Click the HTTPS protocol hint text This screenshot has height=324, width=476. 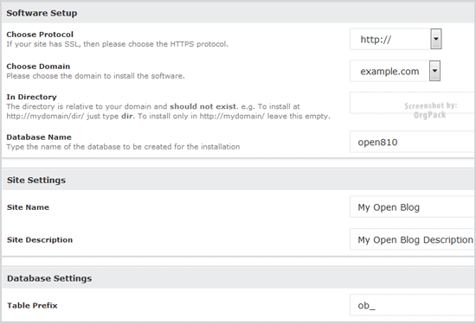[x=117, y=44]
